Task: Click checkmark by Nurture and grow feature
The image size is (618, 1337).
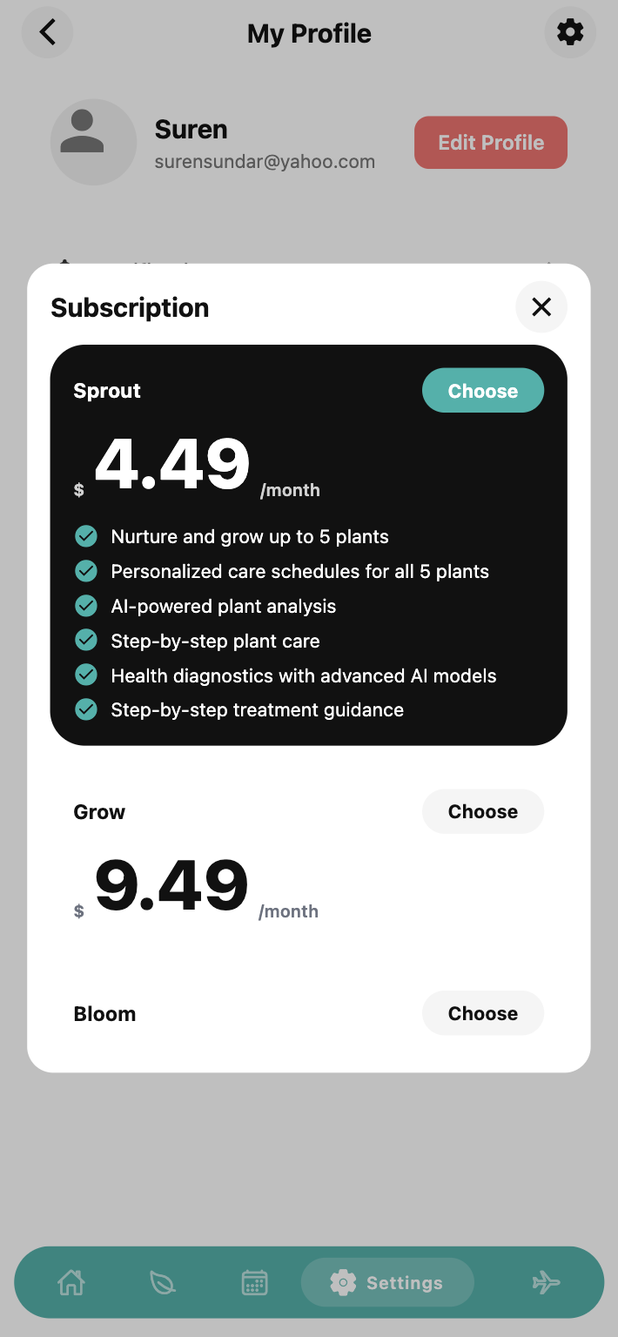Action: [86, 536]
